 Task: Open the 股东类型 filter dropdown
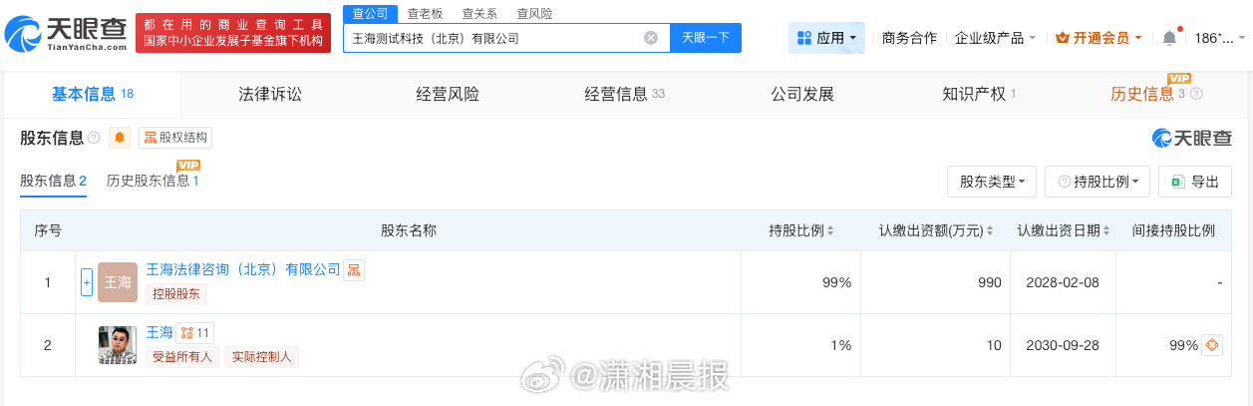pyautogui.click(x=992, y=182)
